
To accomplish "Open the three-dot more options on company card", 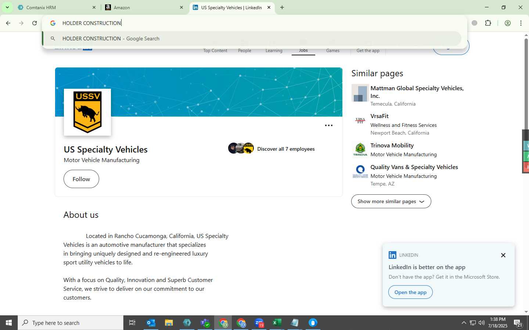I will [329, 125].
